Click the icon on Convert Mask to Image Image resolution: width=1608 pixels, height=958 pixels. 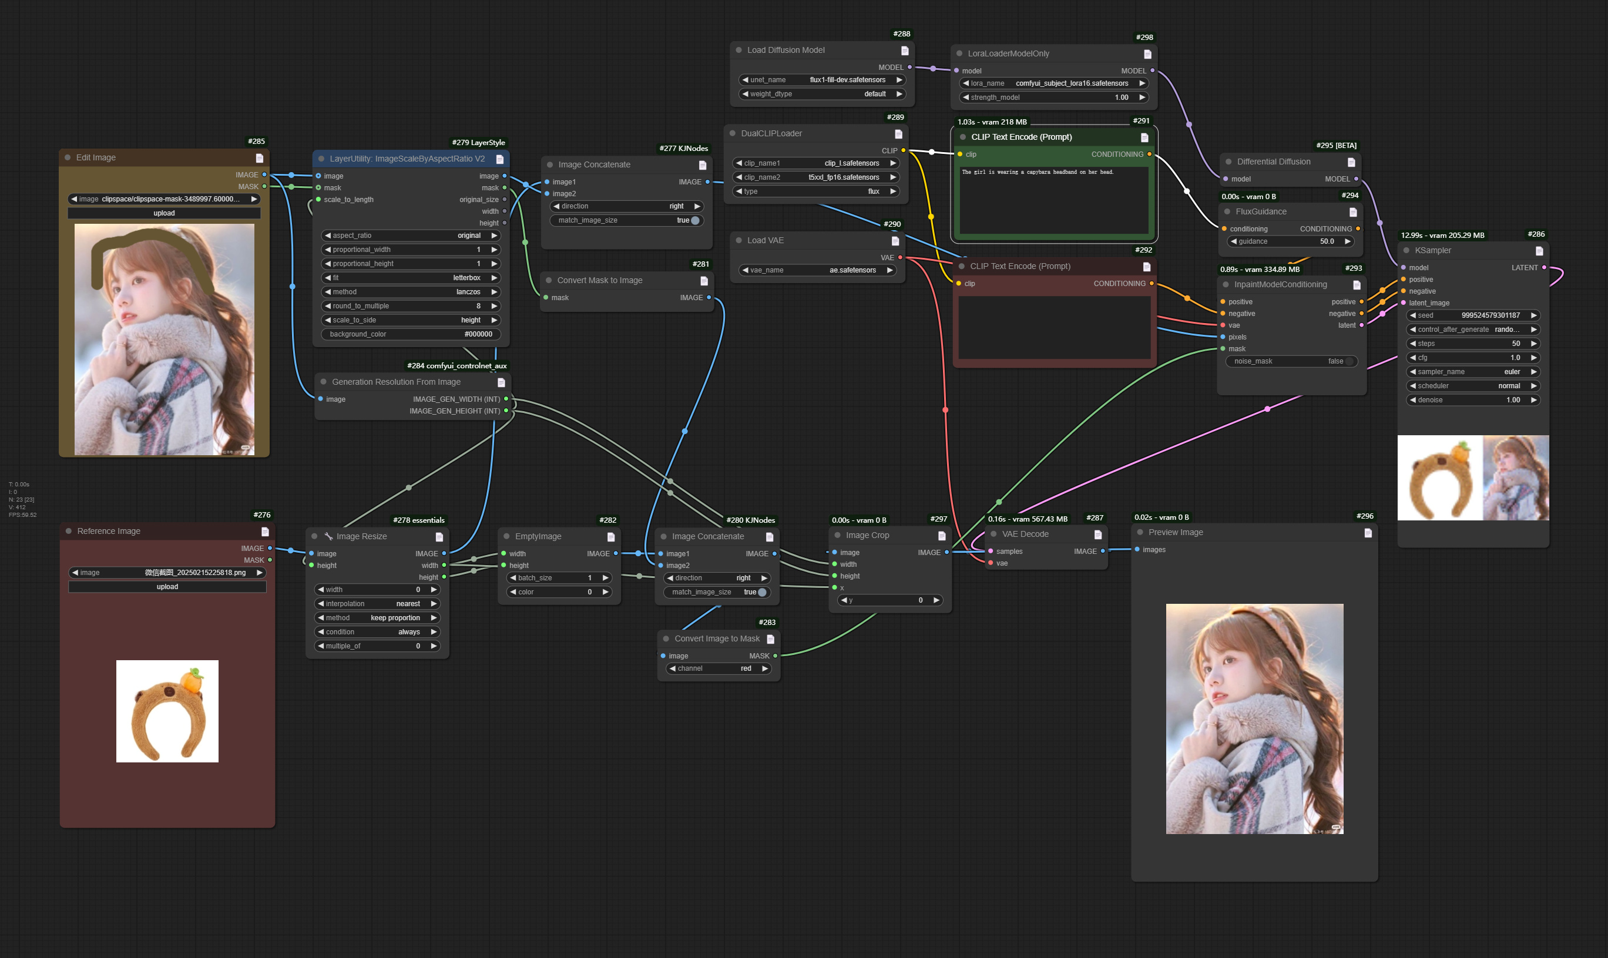click(x=704, y=280)
